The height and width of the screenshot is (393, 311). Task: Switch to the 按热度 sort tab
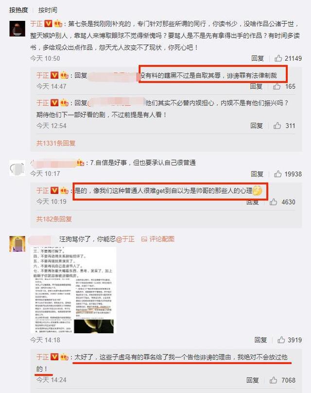(x=18, y=10)
